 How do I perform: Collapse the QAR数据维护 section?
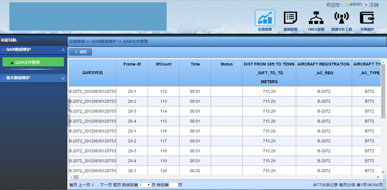[63, 50]
